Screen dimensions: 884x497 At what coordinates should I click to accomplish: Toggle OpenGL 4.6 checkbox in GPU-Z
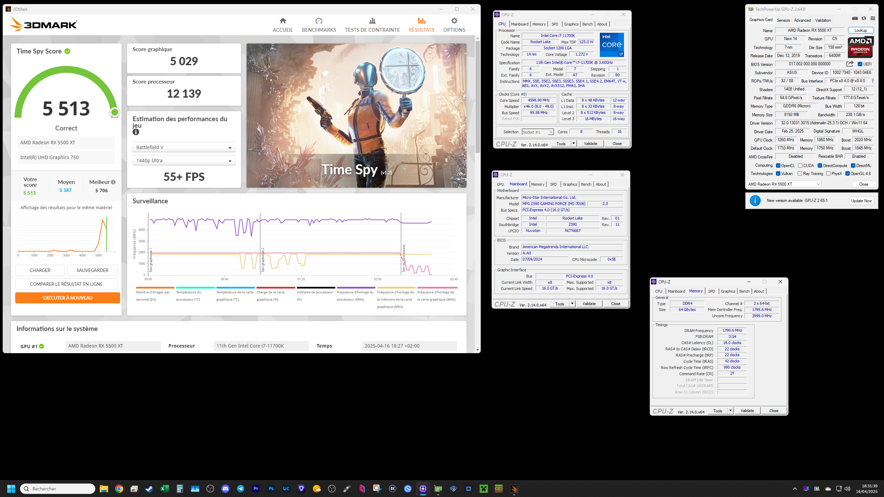[847, 174]
